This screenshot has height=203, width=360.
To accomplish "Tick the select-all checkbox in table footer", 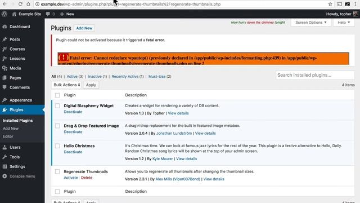I will (x=57, y=192).
